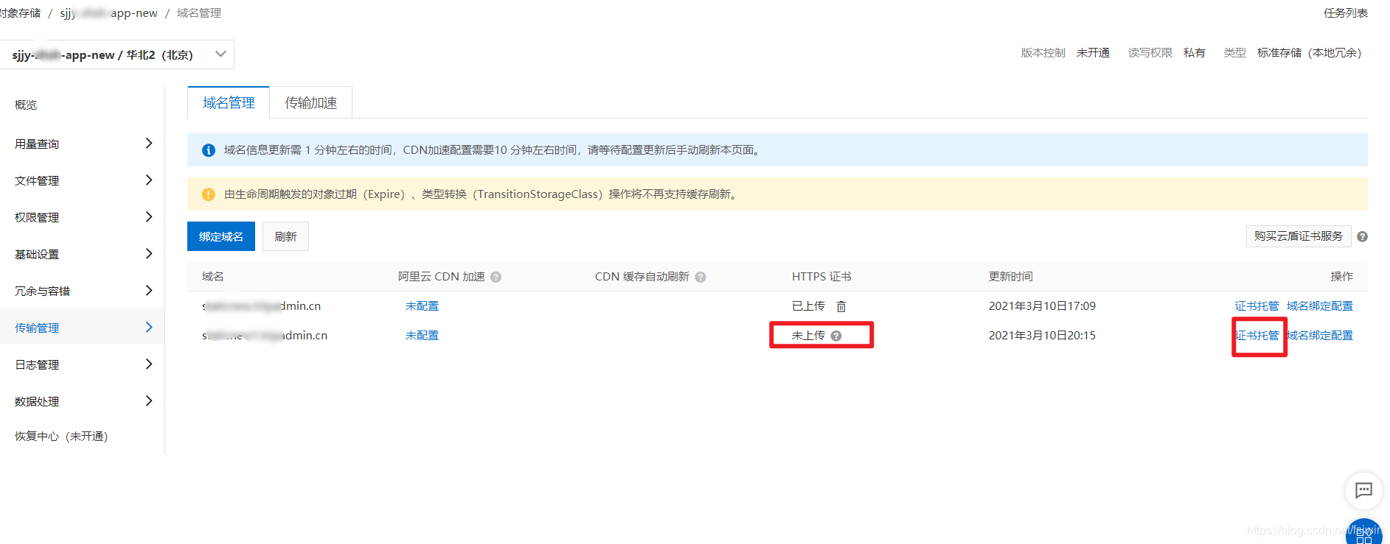The width and height of the screenshot is (1390, 544).
Task: Expand the 数据处理 sidebar section
Action: pyautogui.click(x=82, y=401)
